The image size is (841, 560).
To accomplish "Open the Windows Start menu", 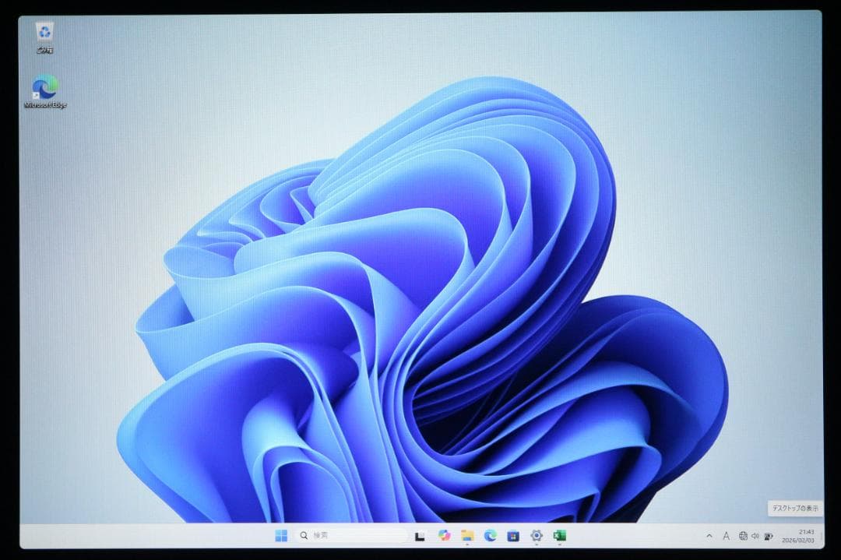I will tap(281, 536).
